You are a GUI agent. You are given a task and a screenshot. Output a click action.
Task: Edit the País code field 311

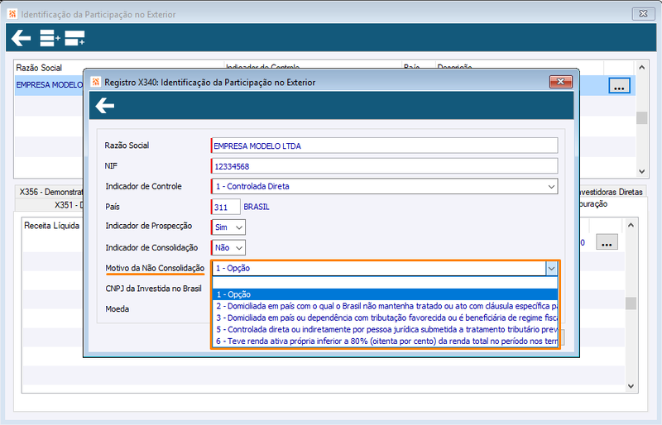coord(225,207)
